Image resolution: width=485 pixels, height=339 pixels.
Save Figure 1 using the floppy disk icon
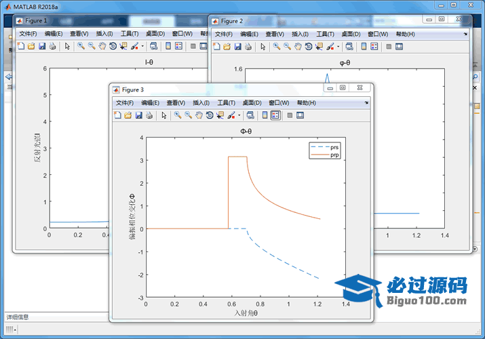pos(42,46)
